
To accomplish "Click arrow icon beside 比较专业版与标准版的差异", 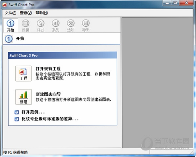I will point(17,119).
